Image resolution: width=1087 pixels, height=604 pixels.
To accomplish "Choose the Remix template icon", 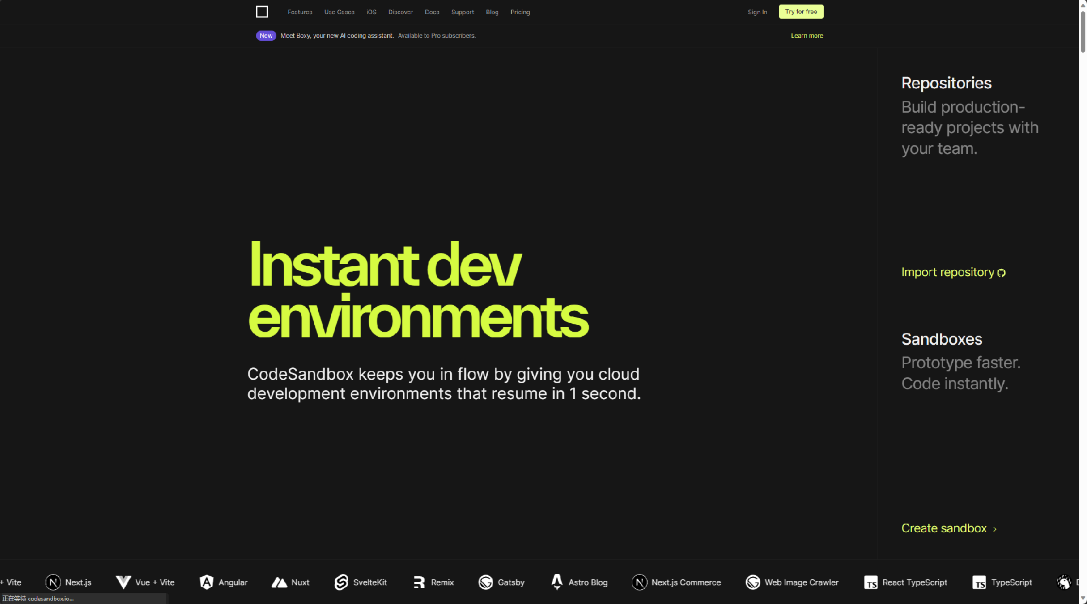I will (x=419, y=582).
